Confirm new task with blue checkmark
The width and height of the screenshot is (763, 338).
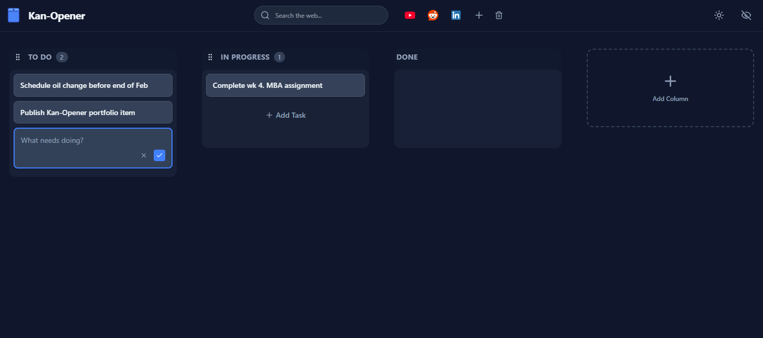(x=160, y=155)
